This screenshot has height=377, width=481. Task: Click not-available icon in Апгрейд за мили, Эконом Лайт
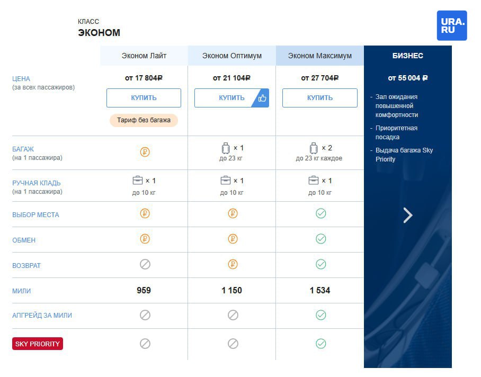click(x=145, y=315)
